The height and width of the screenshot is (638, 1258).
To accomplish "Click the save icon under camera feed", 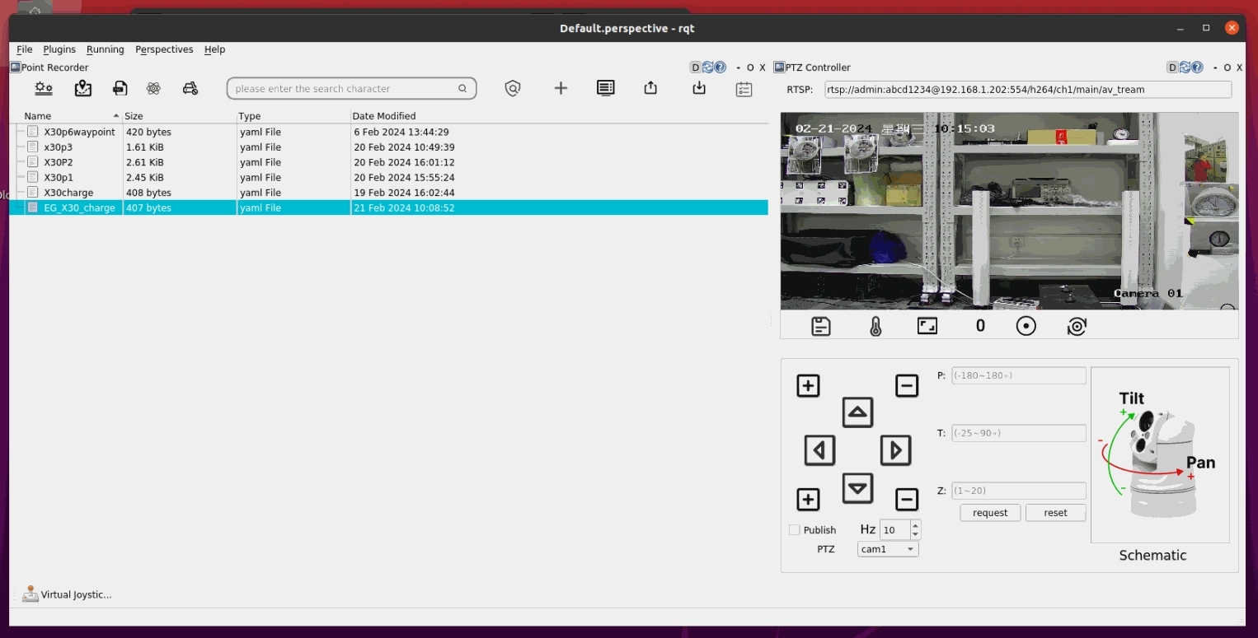I will pos(821,326).
